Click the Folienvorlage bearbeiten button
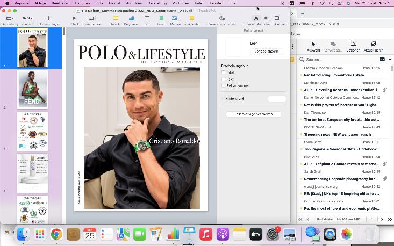 click(x=253, y=114)
